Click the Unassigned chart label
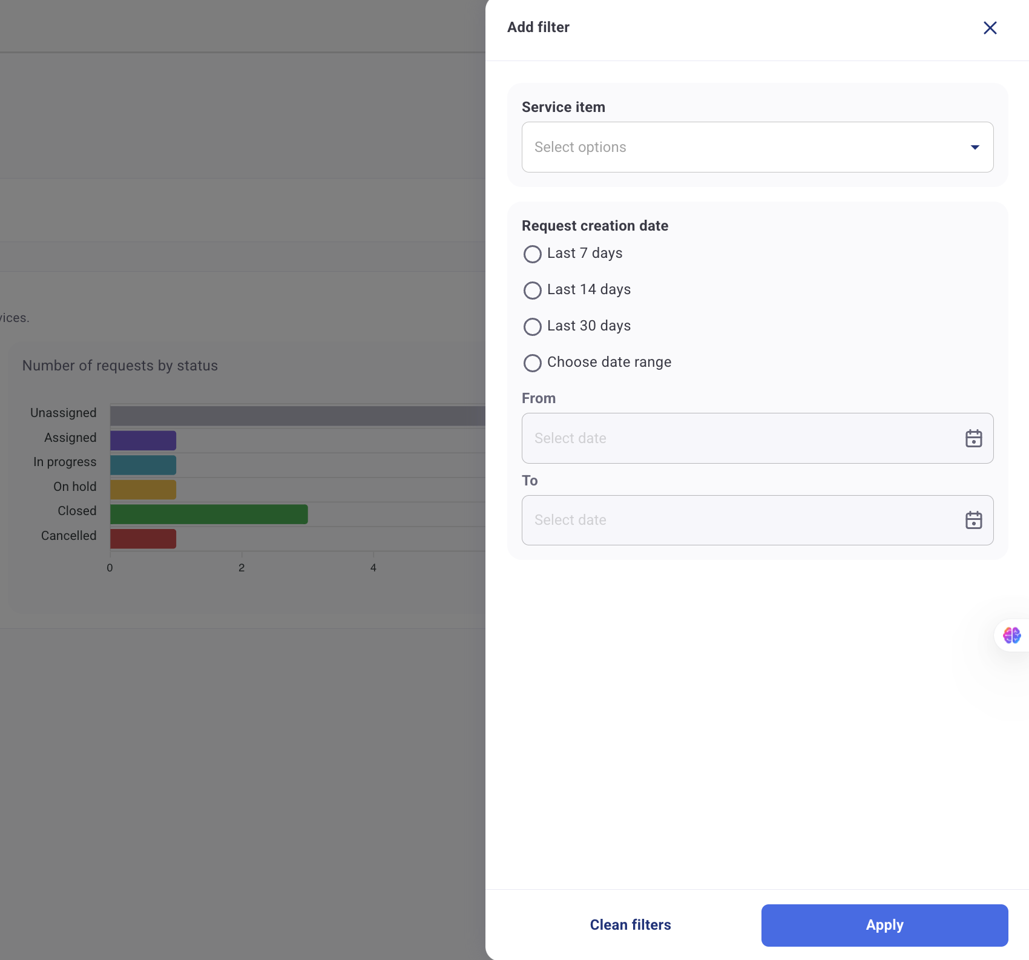 [x=64, y=413]
